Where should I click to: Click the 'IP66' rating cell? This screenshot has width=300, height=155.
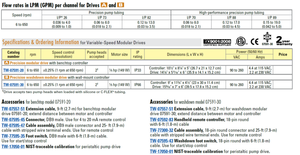(x=137, y=85)
